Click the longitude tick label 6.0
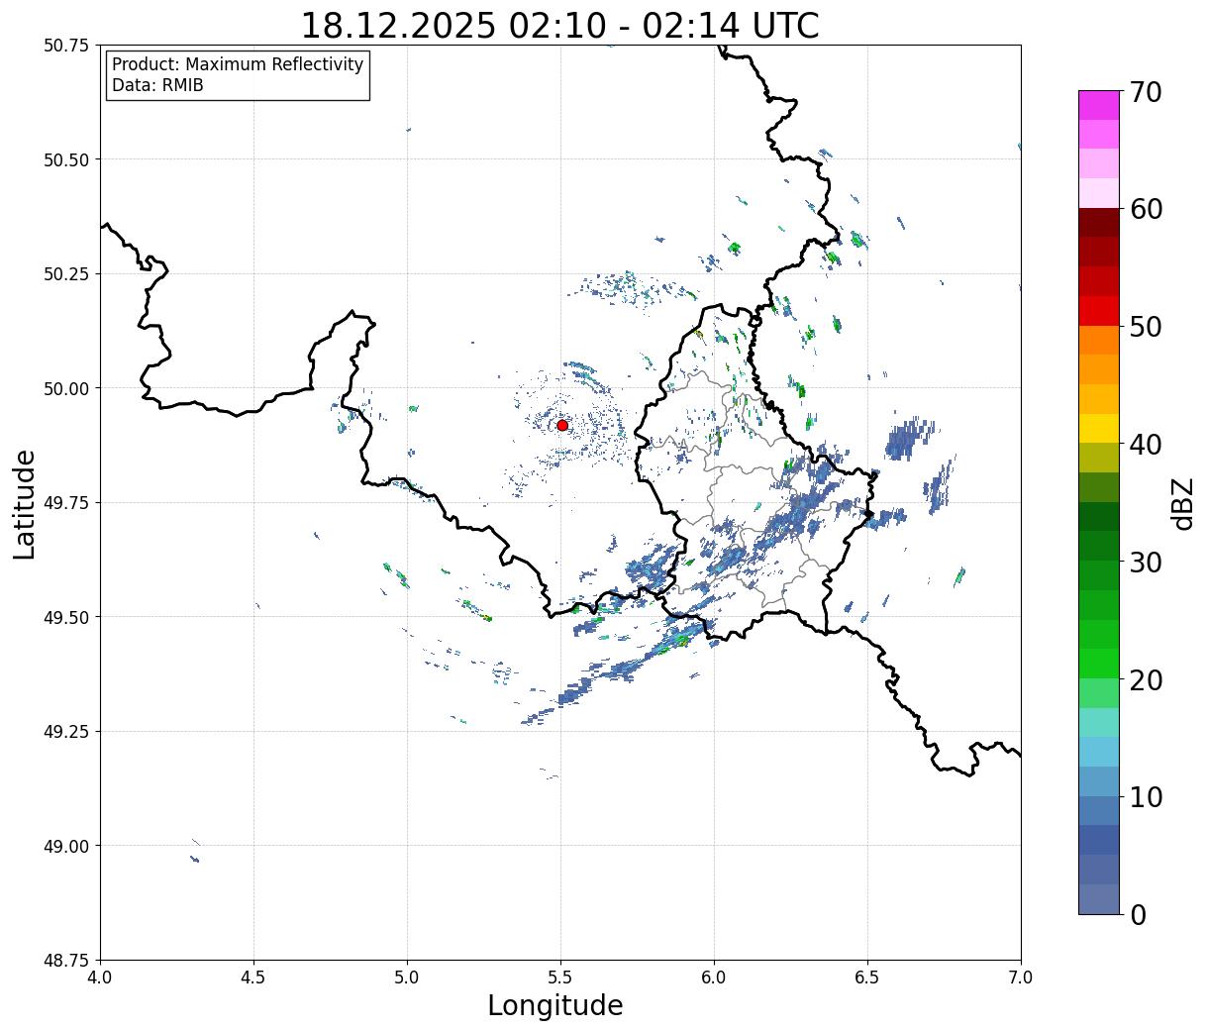1207x1030 pixels. click(714, 978)
